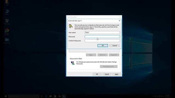Click OK in the User Accounts window
The image size is (175, 98).
coord(97,74)
